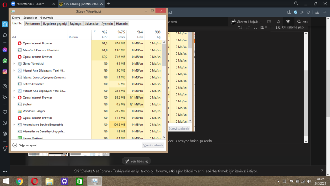The image size is (330, 186).
Task: Select the Windows Gezgini process
Action: pos(87,111)
